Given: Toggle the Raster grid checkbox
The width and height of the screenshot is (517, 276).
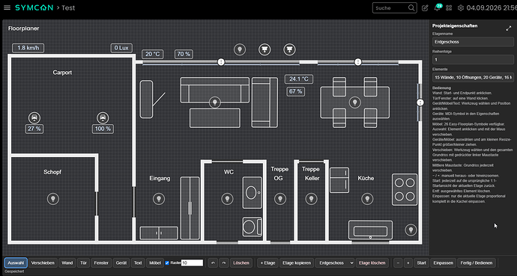Looking at the screenshot, I should tap(167, 263).
